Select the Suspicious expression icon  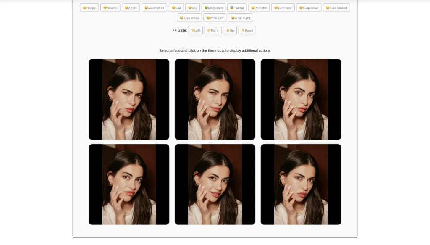click(x=309, y=8)
